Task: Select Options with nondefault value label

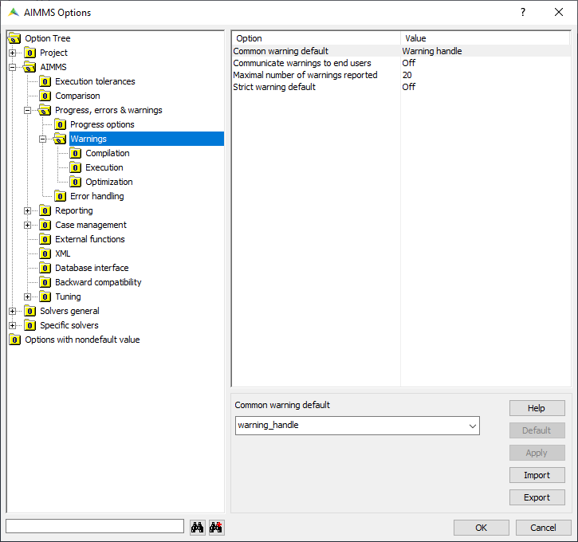Action: pyautogui.click(x=82, y=340)
